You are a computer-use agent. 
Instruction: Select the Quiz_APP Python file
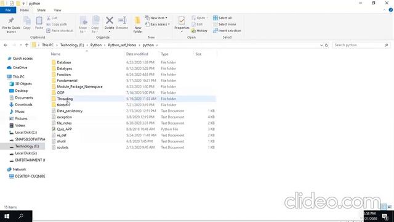(64, 129)
